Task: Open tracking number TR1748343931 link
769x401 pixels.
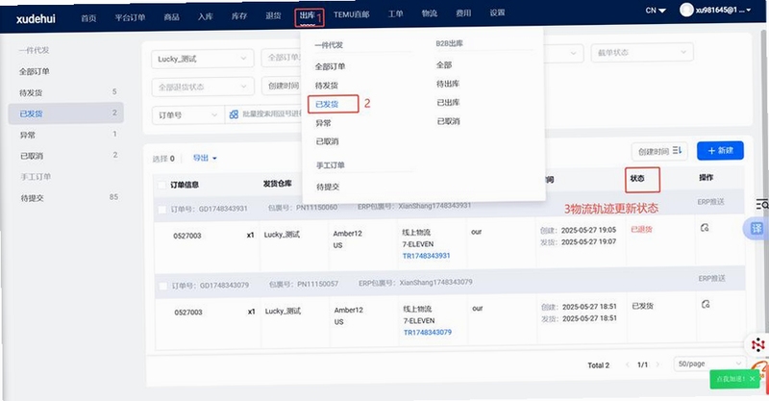Action: pyautogui.click(x=426, y=256)
